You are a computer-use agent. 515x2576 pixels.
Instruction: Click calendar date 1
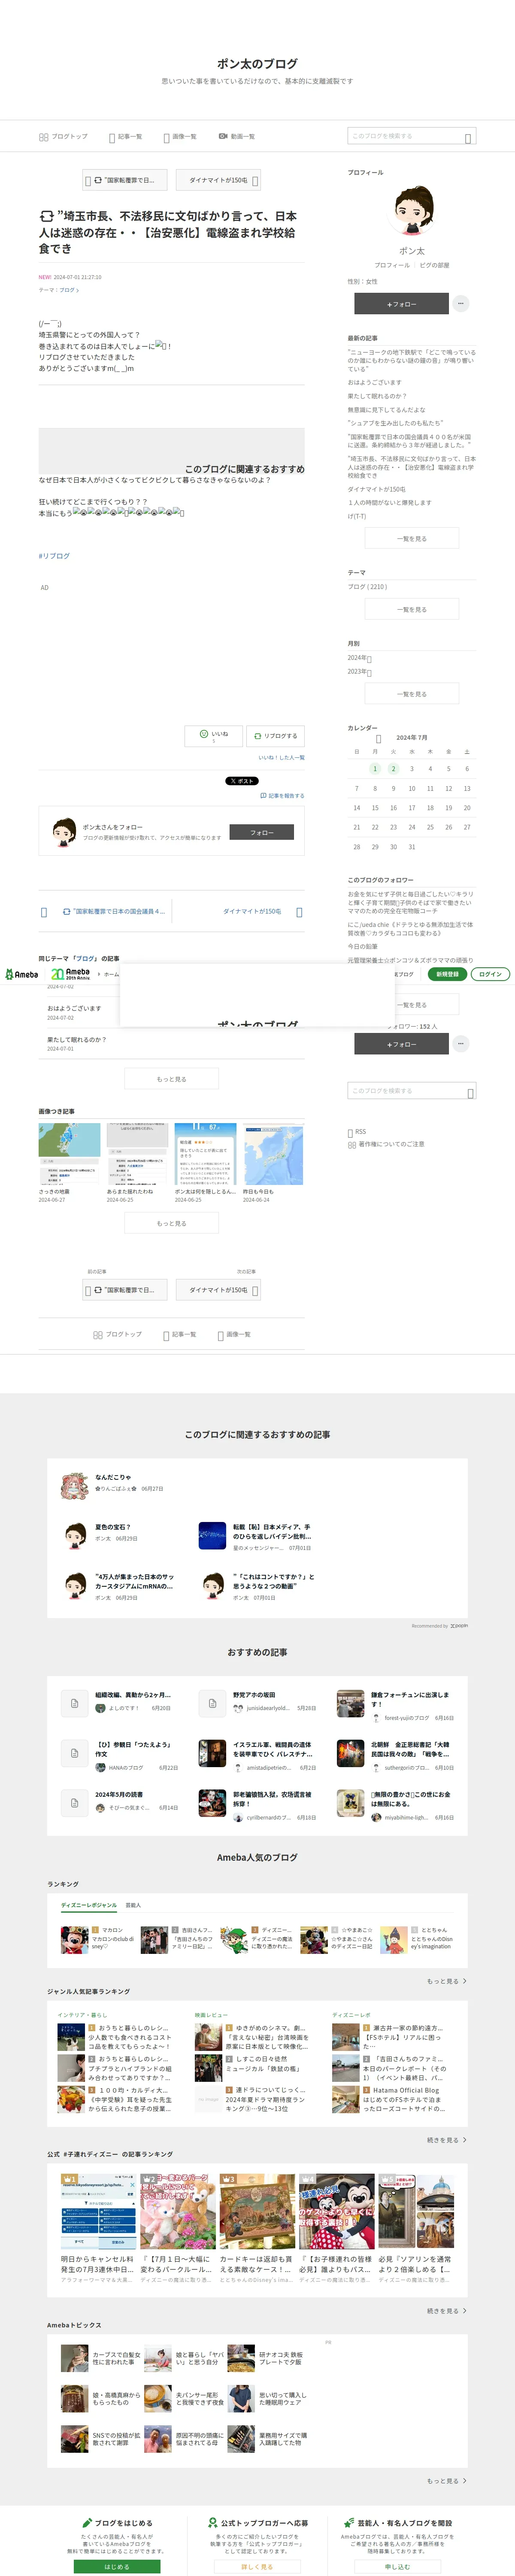pos(375,769)
